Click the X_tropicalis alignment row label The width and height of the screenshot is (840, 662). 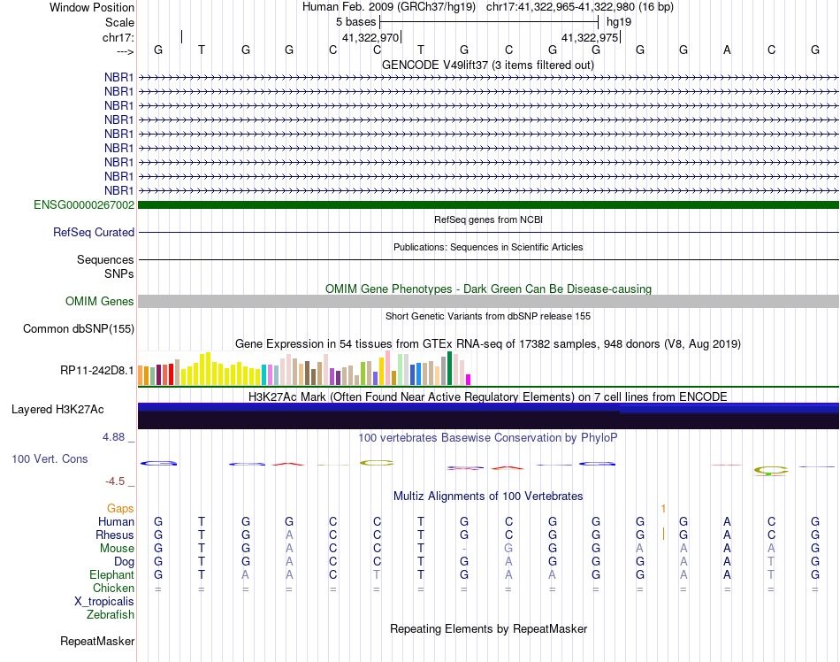click(x=104, y=602)
